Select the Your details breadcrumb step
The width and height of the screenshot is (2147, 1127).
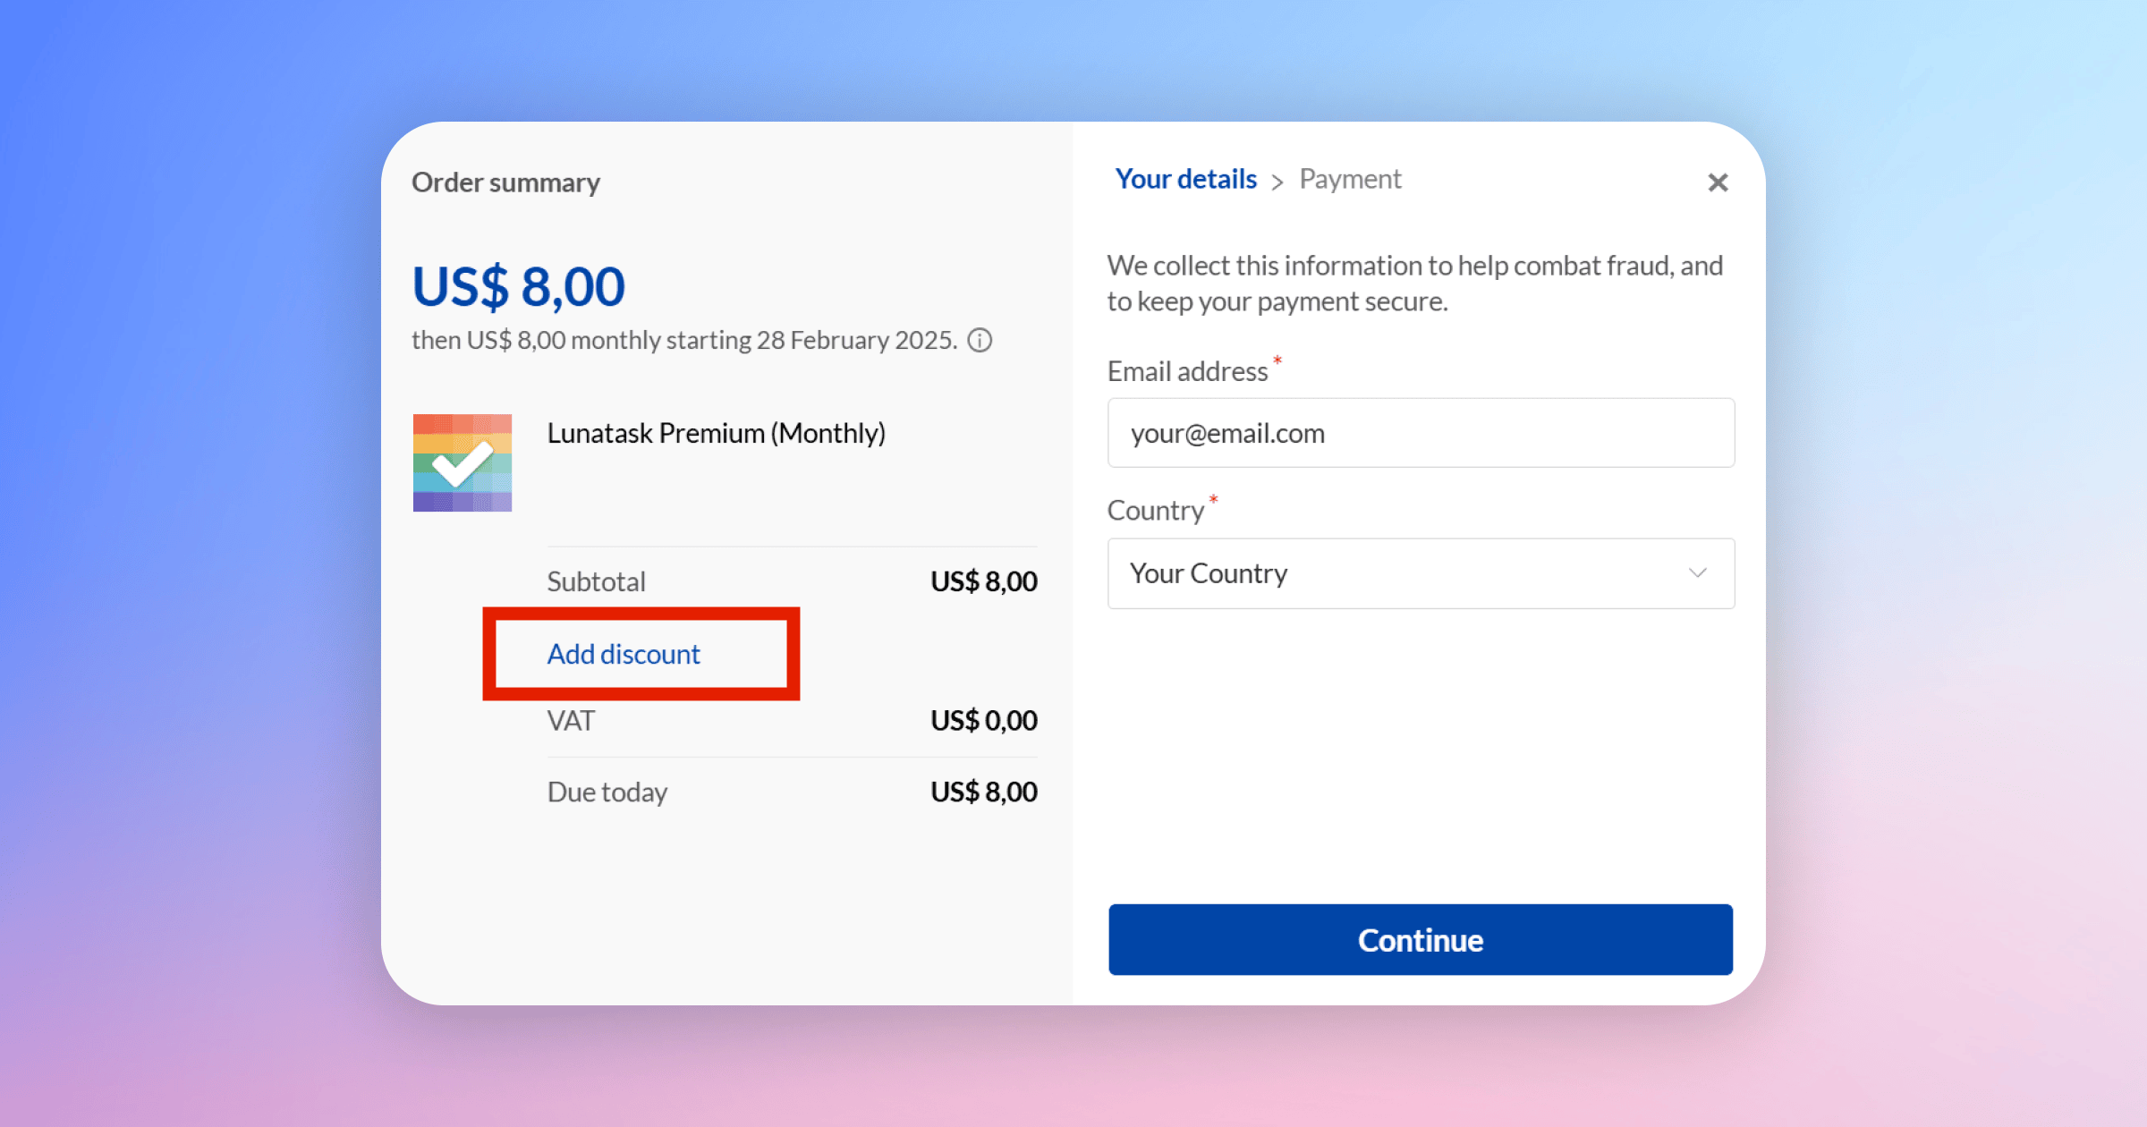point(1185,179)
